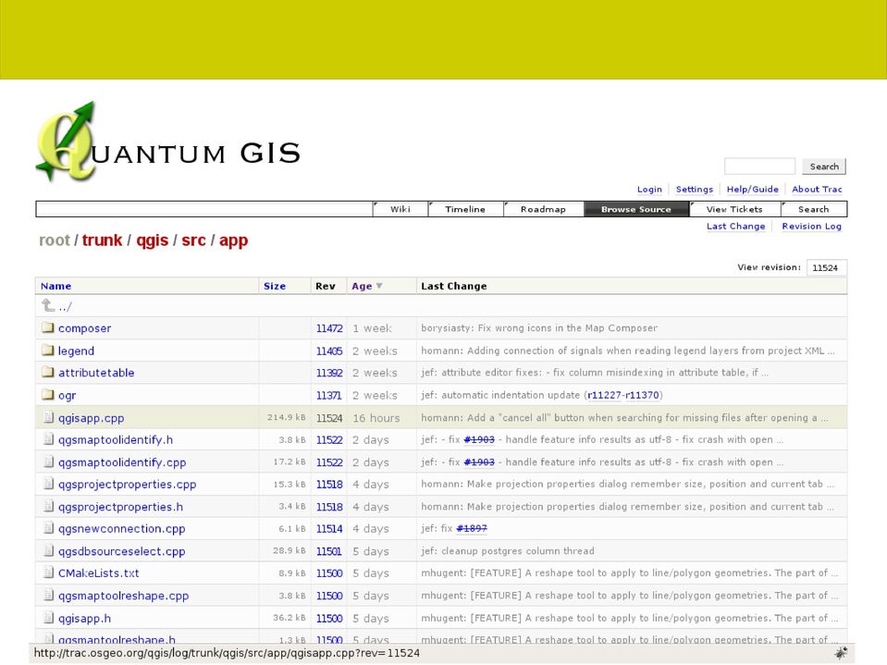The width and height of the screenshot is (887, 665).
Task: Click the parent directory up-arrow icon
Action: pos(48,306)
